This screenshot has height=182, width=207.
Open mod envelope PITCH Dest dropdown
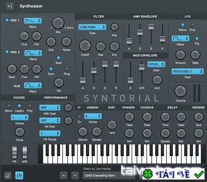(156, 65)
